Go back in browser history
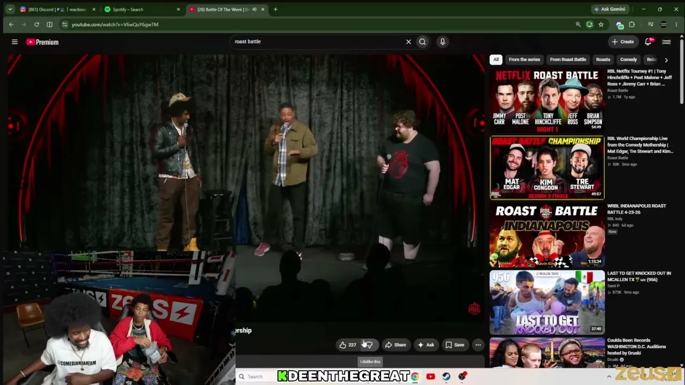The width and height of the screenshot is (685, 385). (x=11, y=25)
